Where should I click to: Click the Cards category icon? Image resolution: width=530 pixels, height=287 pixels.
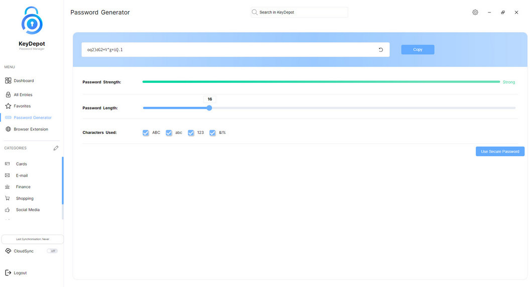coord(8,164)
